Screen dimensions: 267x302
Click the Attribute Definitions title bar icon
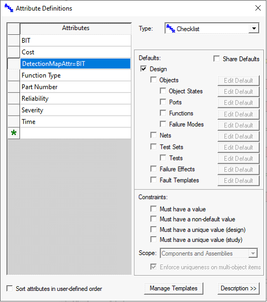(9, 8)
